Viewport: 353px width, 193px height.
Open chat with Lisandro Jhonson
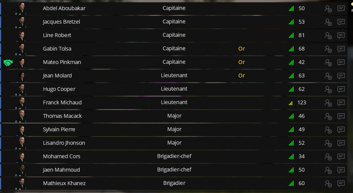(x=341, y=143)
